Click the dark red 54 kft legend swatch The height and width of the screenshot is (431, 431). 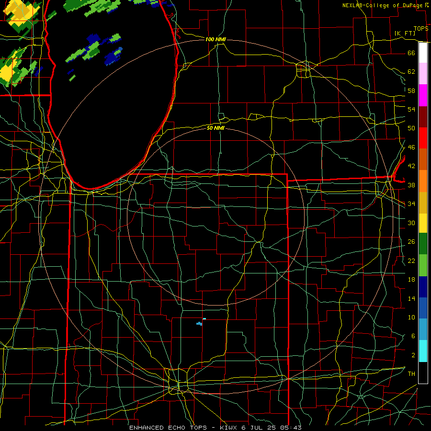423,117
